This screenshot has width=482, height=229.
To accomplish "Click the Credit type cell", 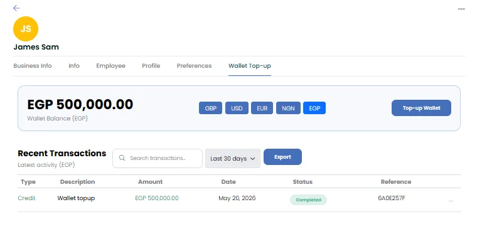I will (27, 198).
